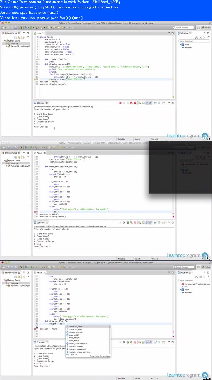Click the Insert status bar entry in middle frame
Image resolution: width=212 pixels, height=380 pixels.
[x=137, y=259]
